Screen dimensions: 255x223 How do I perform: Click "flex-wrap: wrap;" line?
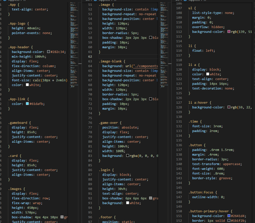point(27,203)
